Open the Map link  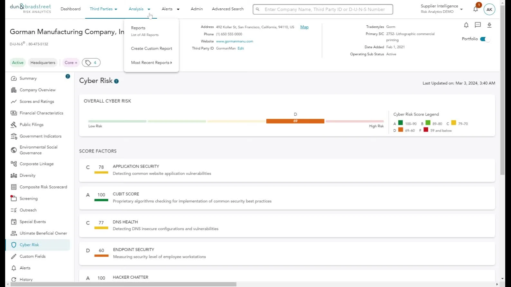304,27
